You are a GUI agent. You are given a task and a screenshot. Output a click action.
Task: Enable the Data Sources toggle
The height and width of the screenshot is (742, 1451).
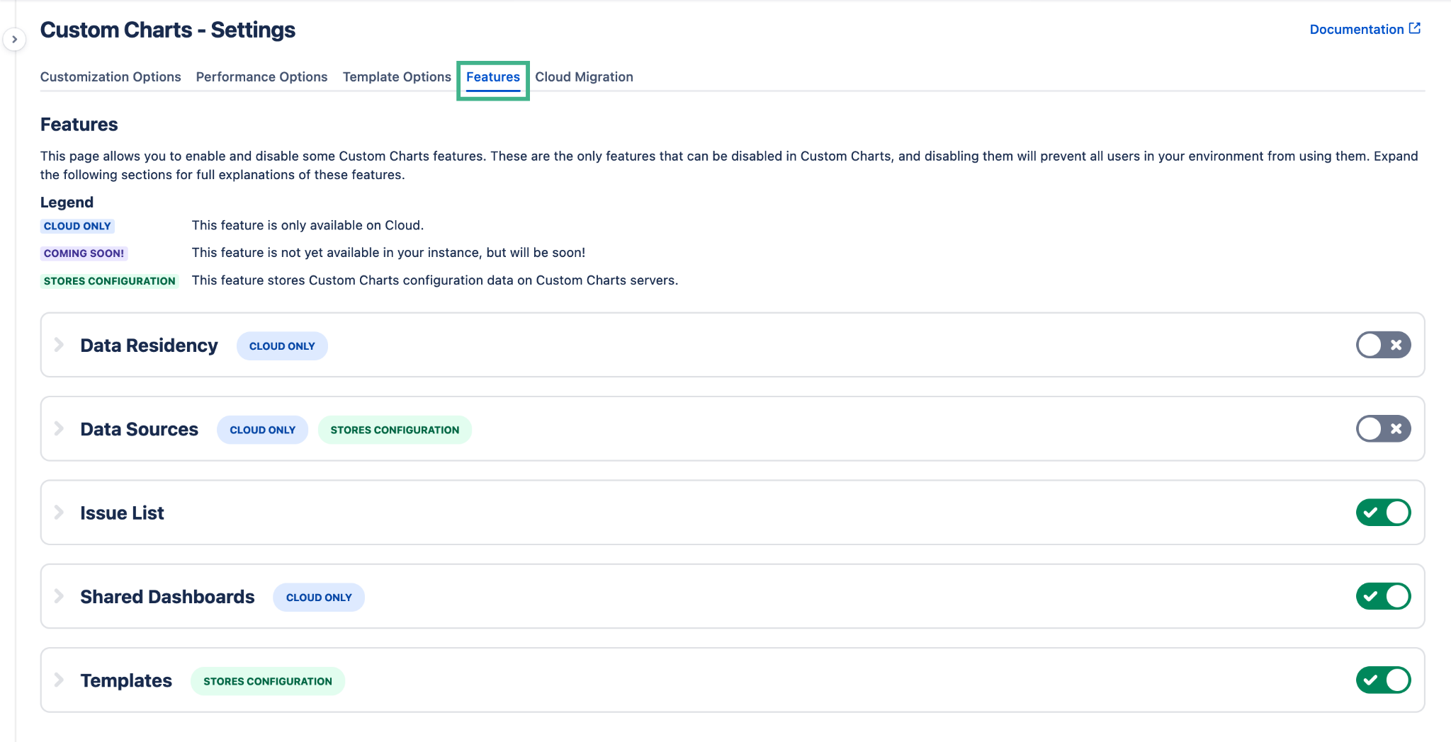click(1383, 429)
